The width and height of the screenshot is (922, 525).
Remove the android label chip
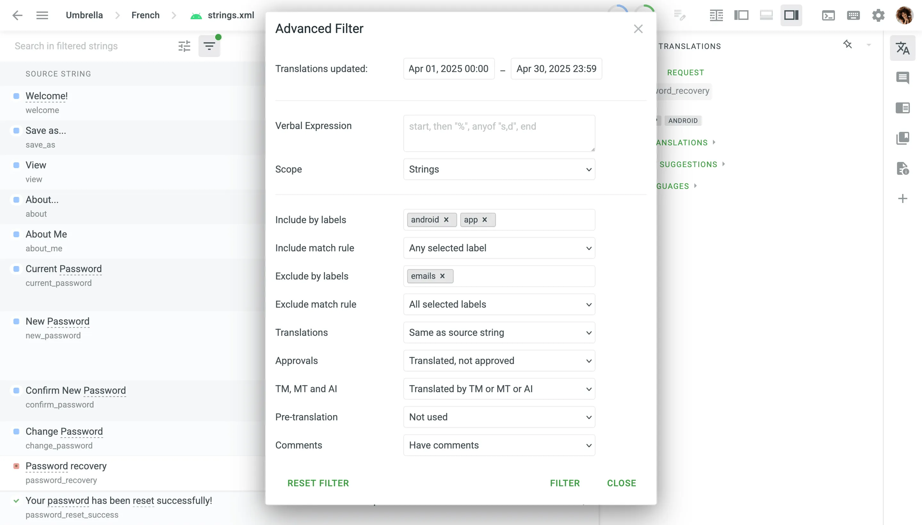click(x=446, y=220)
